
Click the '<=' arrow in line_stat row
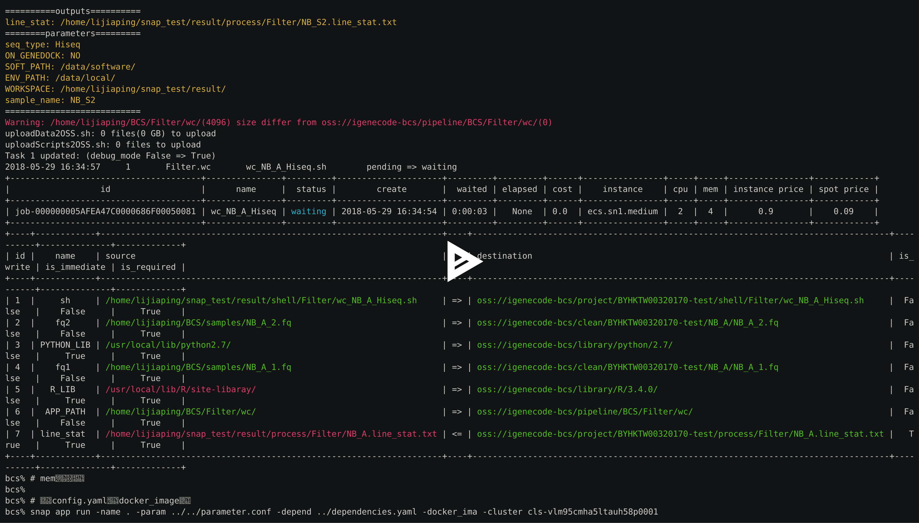[x=457, y=434]
